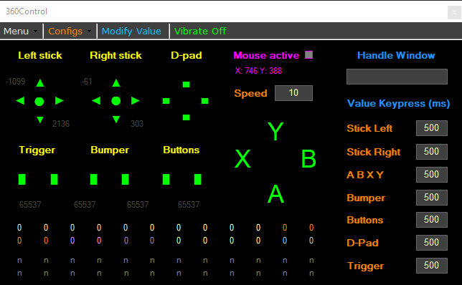Viewport: 462px width, 285px height.
Task: Click the Stick Right keypress value field
Action: point(432,152)
